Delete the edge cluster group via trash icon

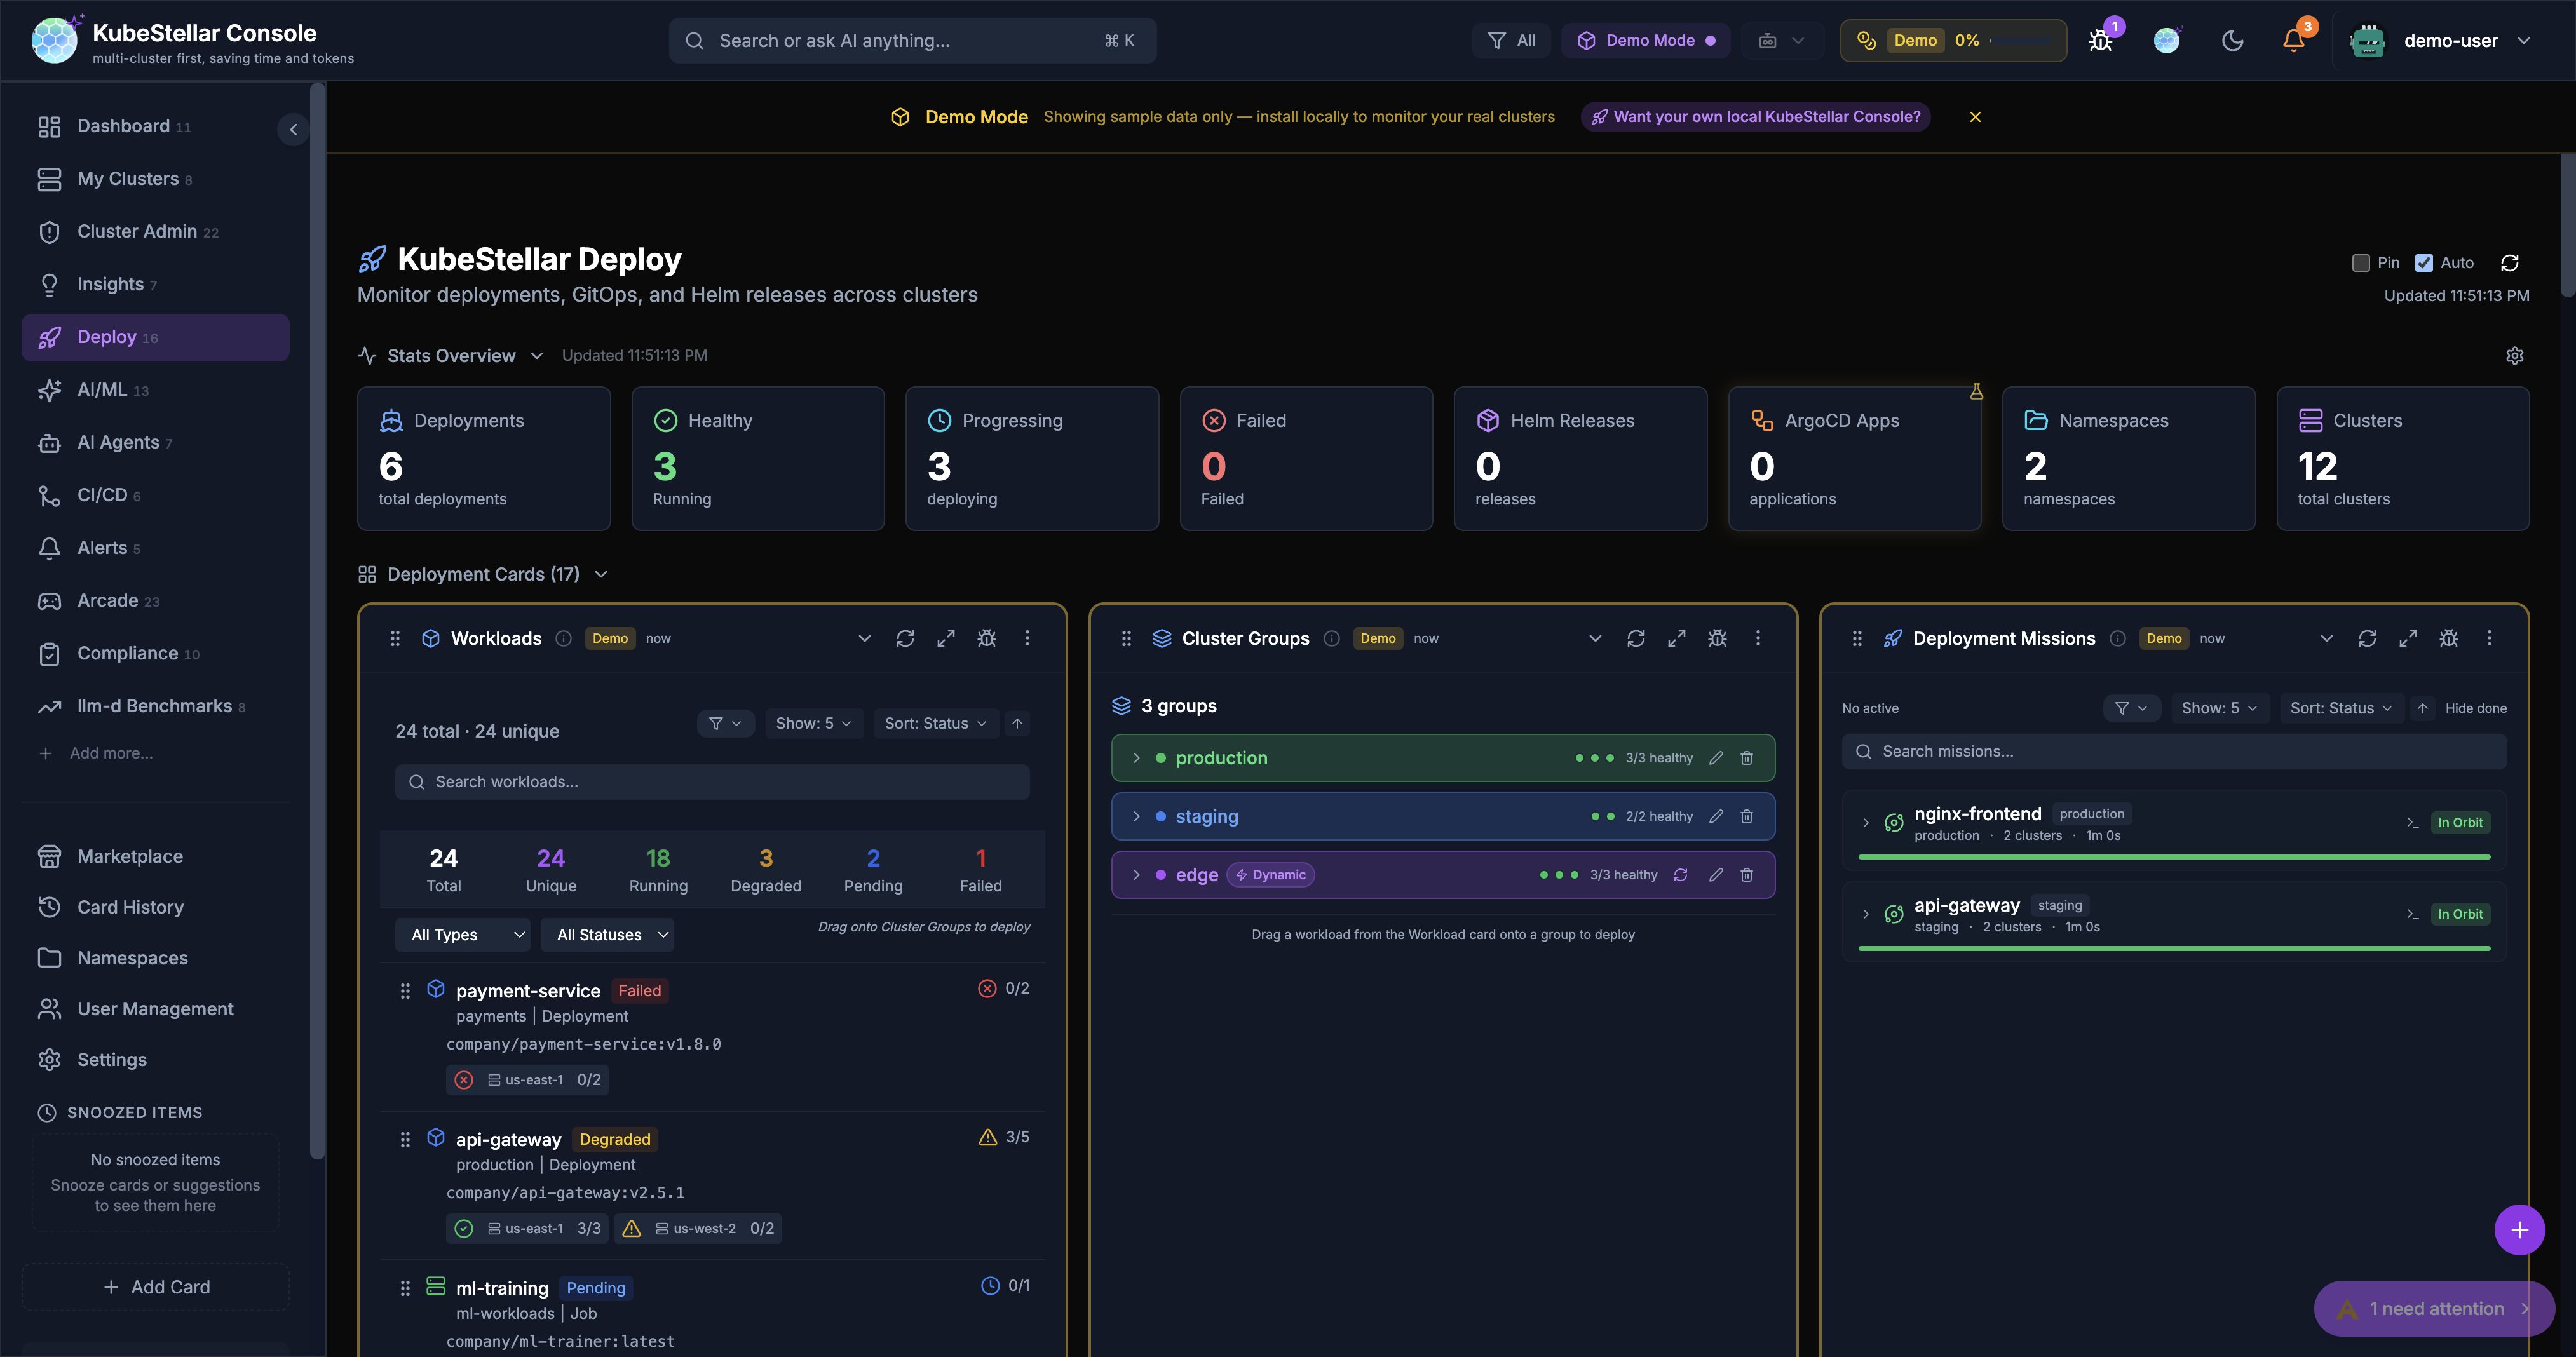pos(1747,874)
